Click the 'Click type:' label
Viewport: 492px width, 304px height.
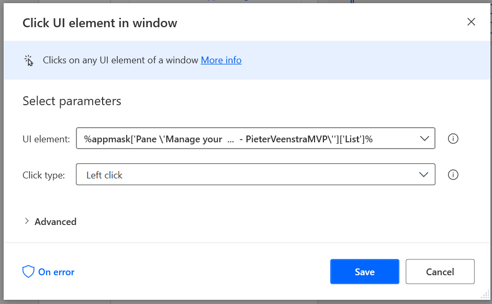[x=43, y=175]
